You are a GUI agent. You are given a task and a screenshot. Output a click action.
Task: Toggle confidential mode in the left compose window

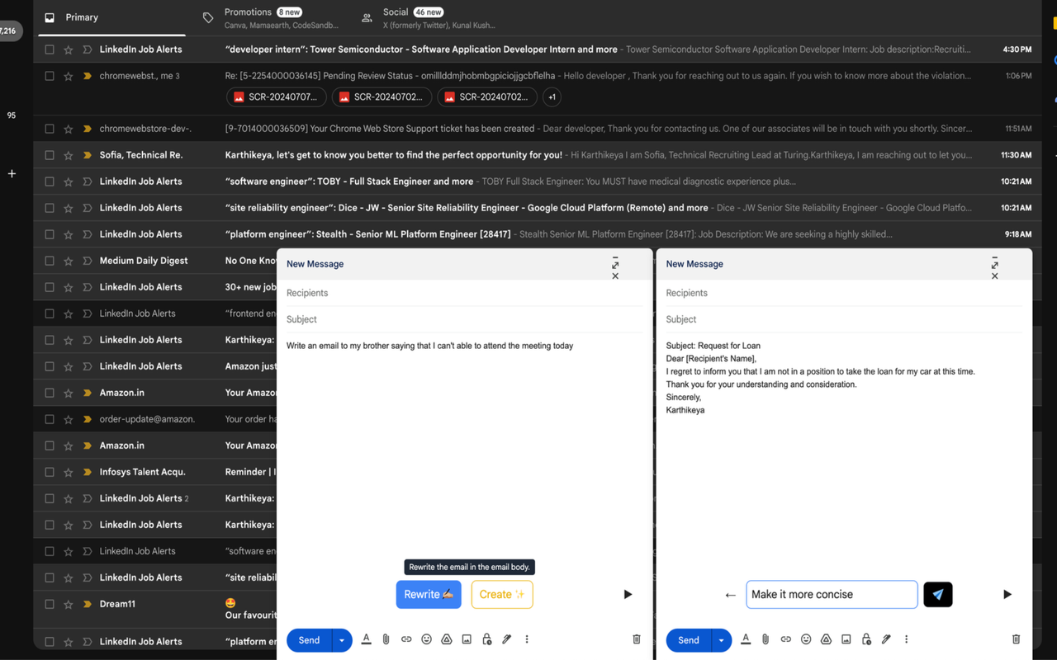(x=486, y=639)
